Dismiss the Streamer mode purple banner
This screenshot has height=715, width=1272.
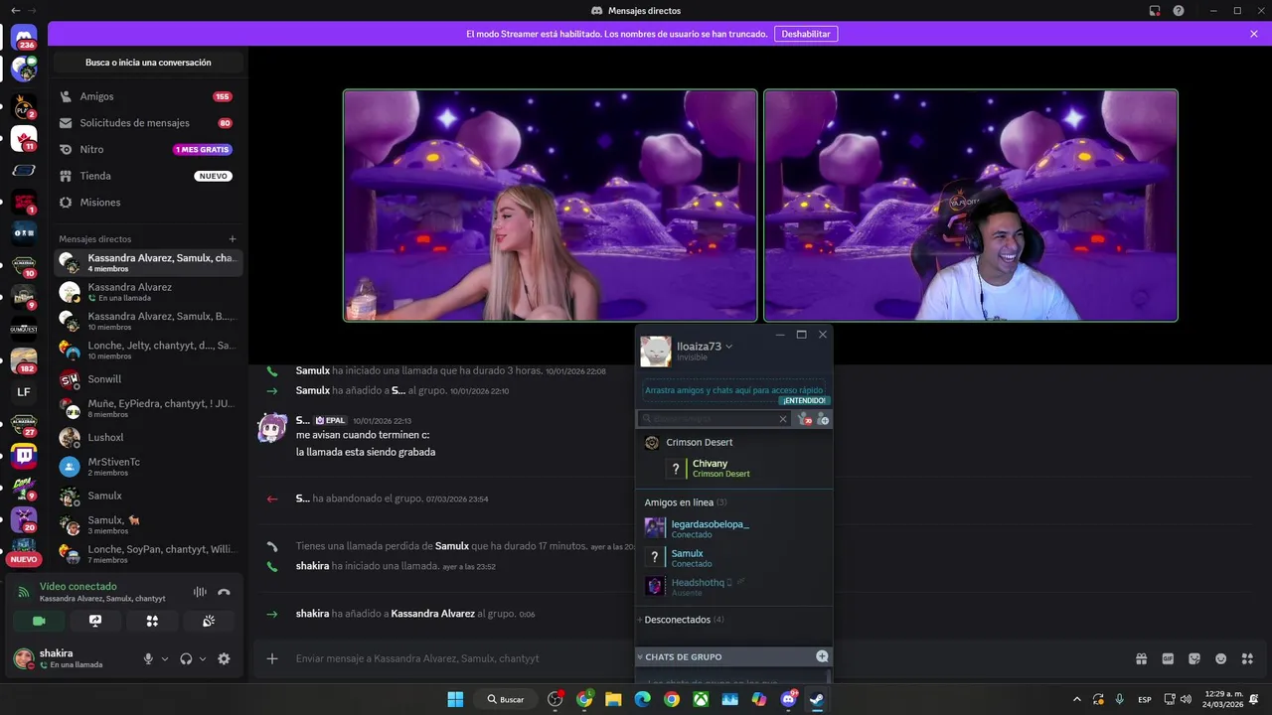[1254, 34]
